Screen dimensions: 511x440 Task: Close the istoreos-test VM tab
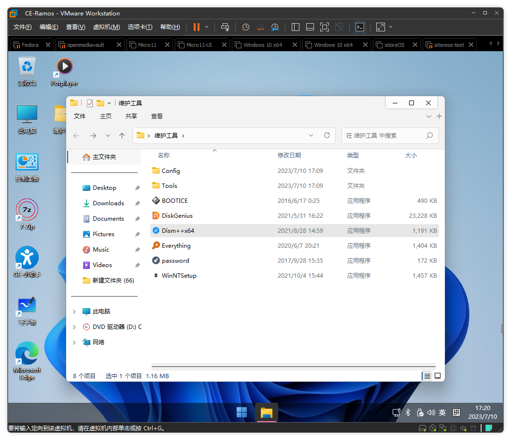[x=471, y=45]
